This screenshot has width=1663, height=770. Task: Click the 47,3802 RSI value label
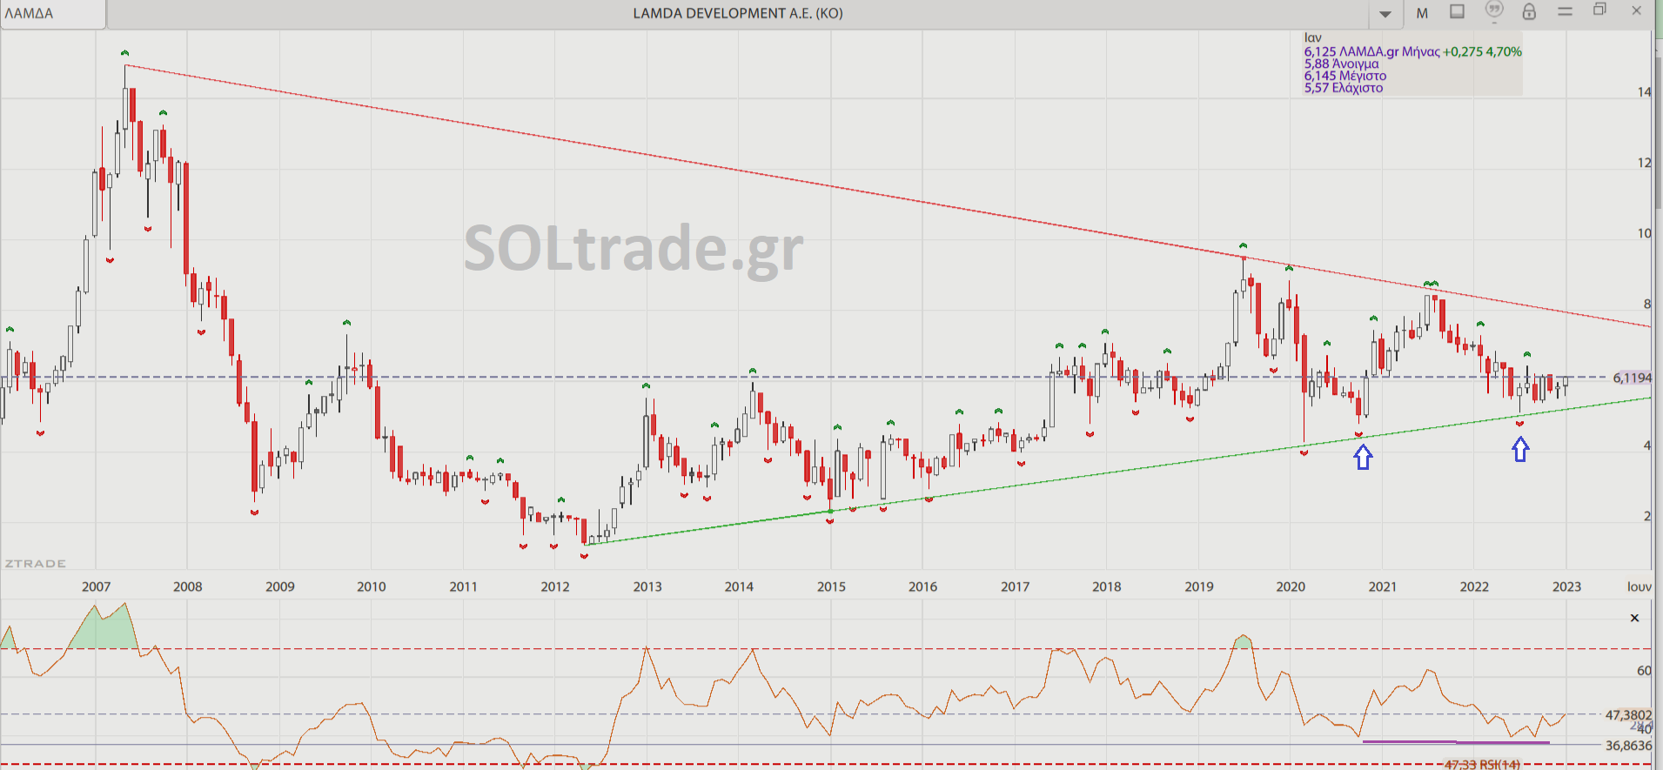tap(1628, 715)
